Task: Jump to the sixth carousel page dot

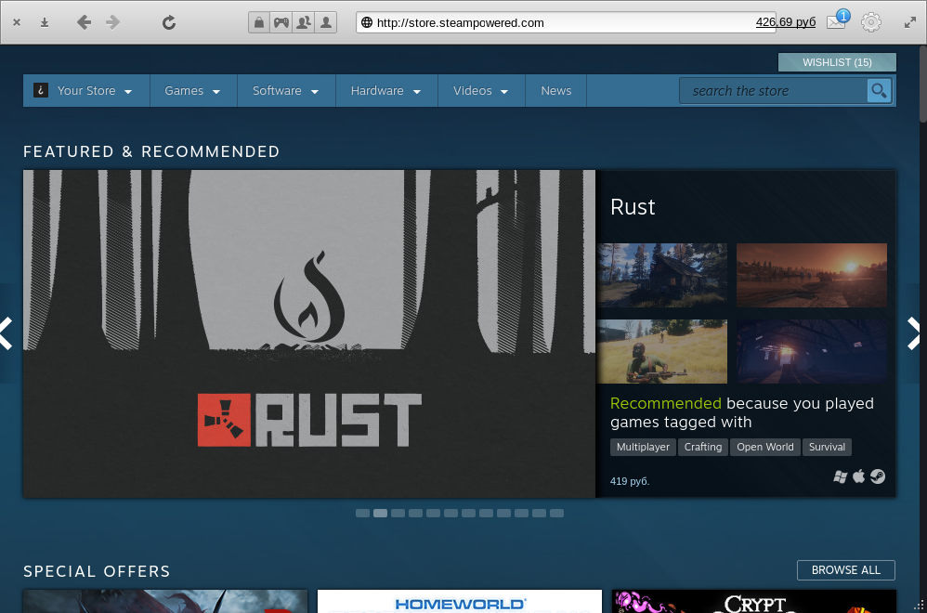Action: click(x=450, y=513)
